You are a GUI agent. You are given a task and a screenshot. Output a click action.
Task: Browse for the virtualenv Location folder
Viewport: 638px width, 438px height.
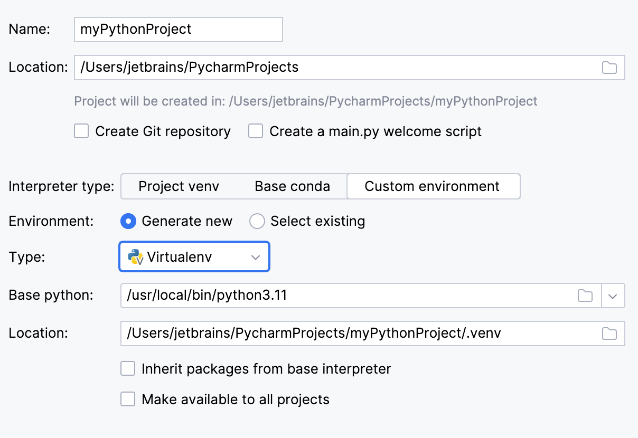click(x=609, y=333)
